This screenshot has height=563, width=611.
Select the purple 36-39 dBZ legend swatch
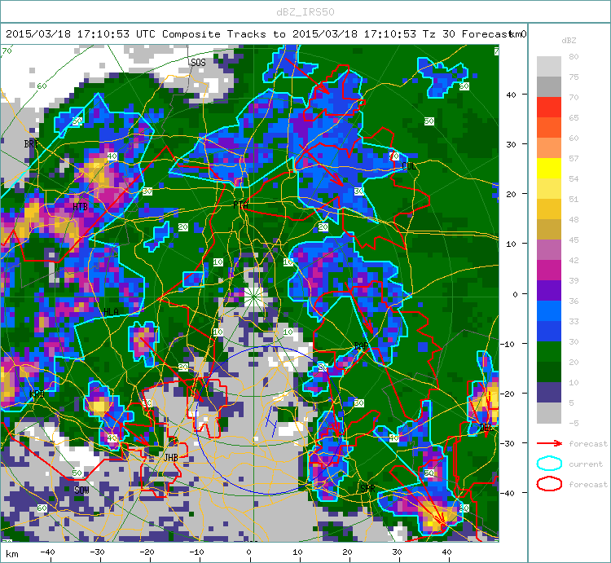tap(549, 290)
